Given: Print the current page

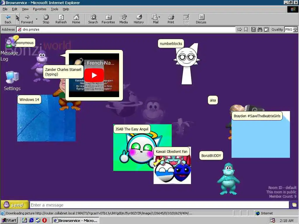Looking at the screenshot, I should [x=171, y=19].
